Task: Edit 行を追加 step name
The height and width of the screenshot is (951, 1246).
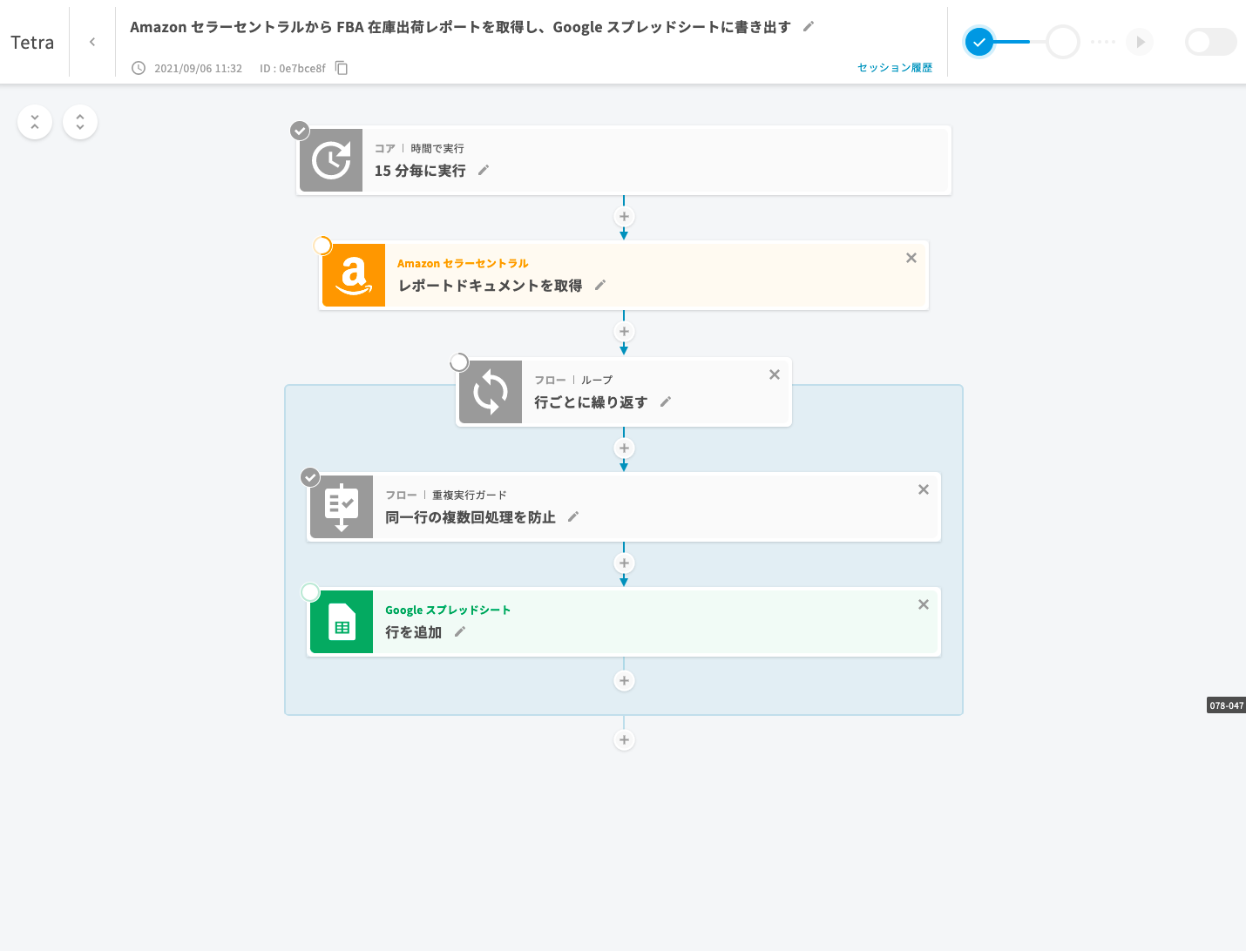Action: [x=460, y=632]
